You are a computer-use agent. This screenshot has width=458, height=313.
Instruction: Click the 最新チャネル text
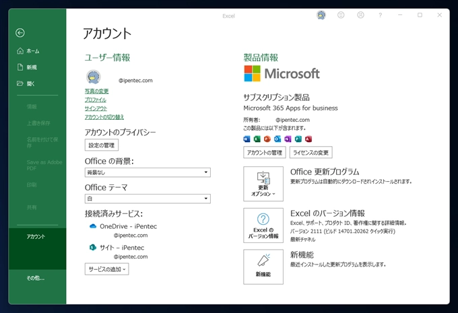[x=302, y=240]
